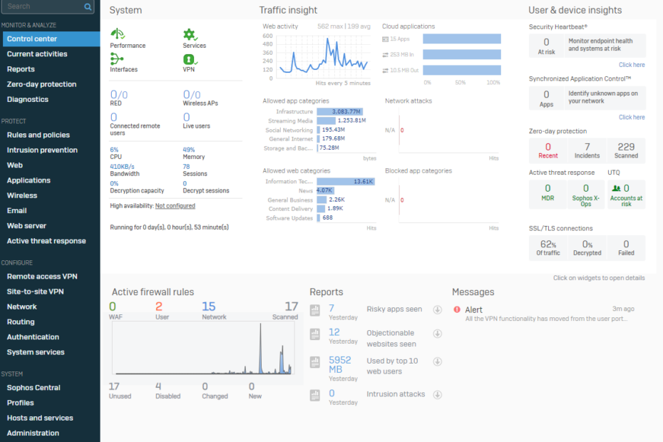This screenshot has width=663, height=442.
Task: Open the Sophos X-Ops tile
Action: coord(585,194)
